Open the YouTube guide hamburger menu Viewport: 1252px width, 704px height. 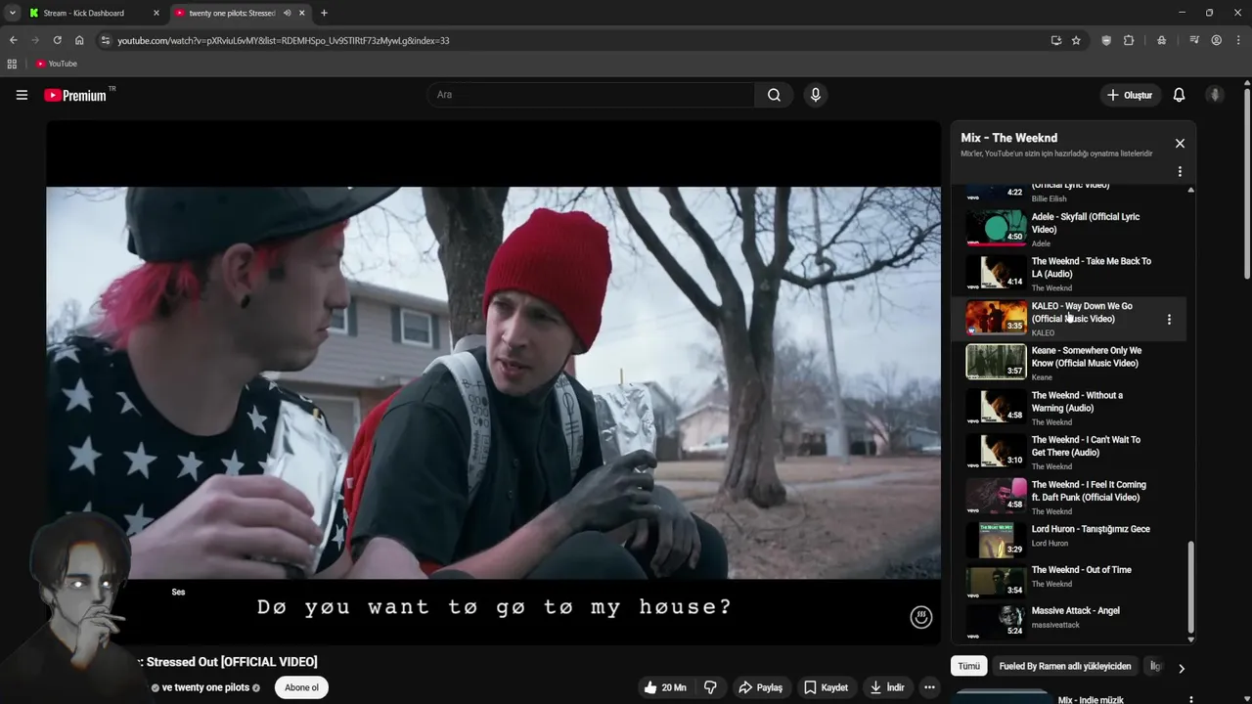click(x=22, y=95)
